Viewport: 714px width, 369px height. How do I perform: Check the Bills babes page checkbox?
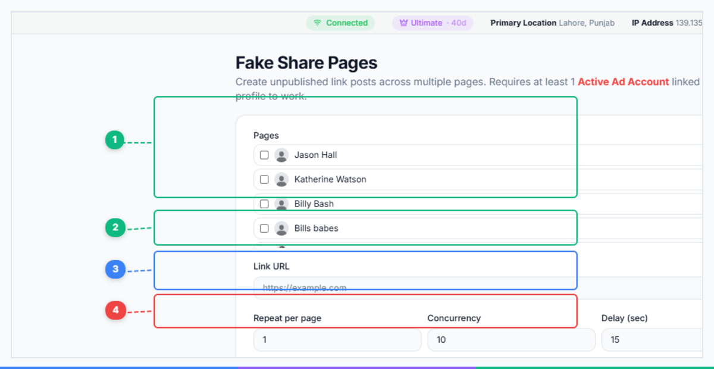click(264, 228)
